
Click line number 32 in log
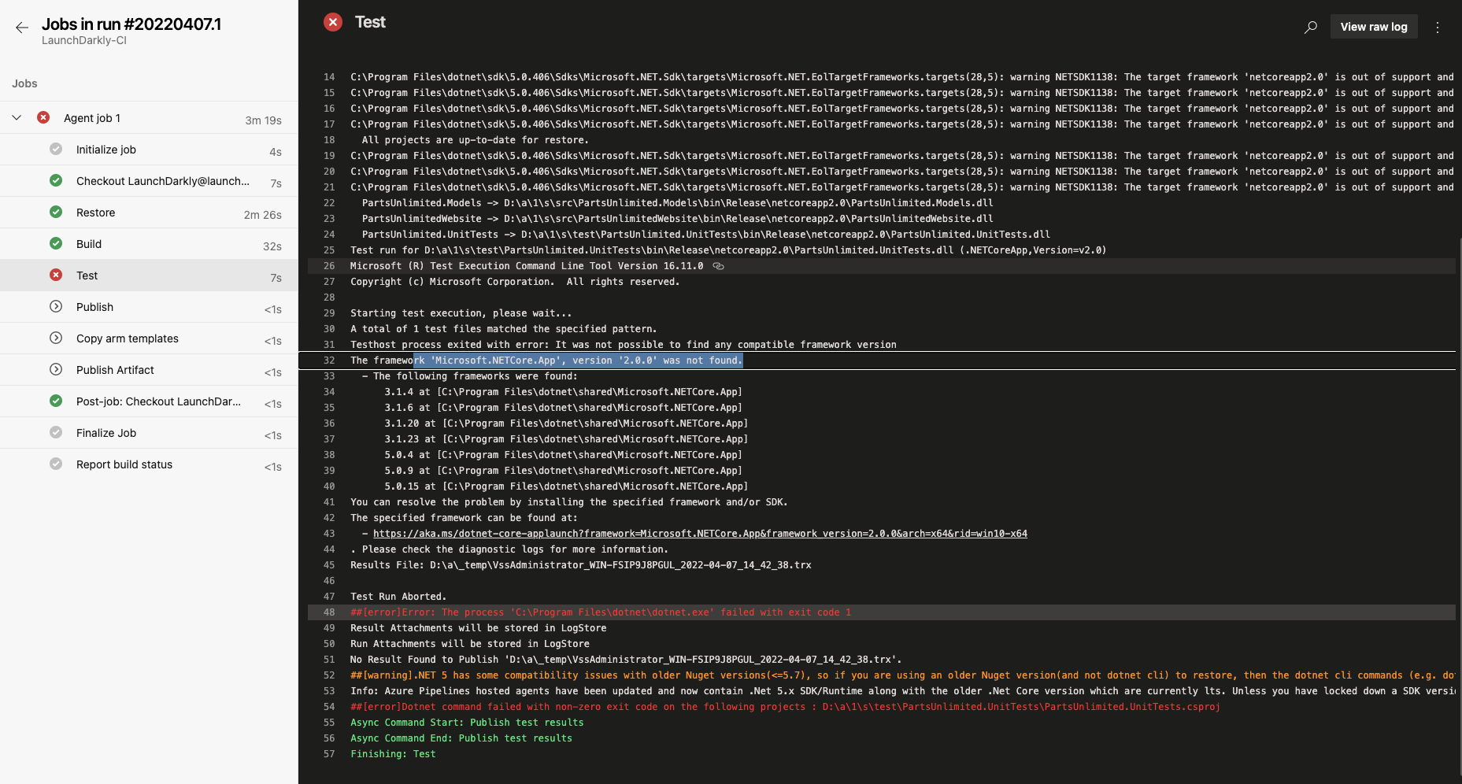pos(329,361)
